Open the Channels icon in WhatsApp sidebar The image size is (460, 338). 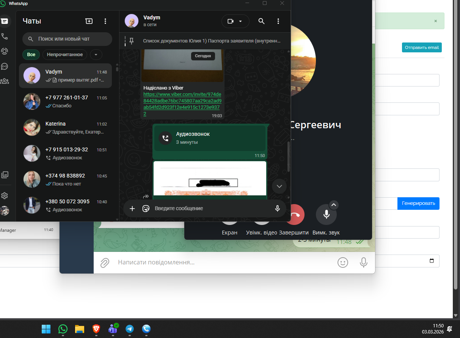[x=5, y=66]
